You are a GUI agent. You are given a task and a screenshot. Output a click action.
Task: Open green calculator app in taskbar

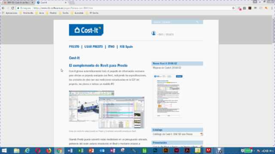[x=144, y=151]
